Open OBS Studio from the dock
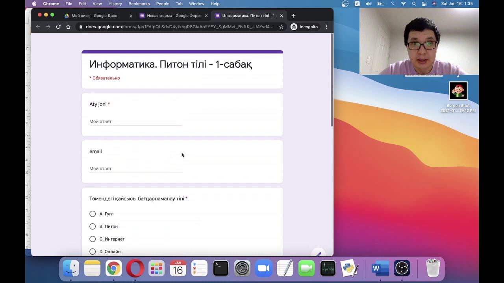This screenshot has height=283, width=504. point(402,268)
